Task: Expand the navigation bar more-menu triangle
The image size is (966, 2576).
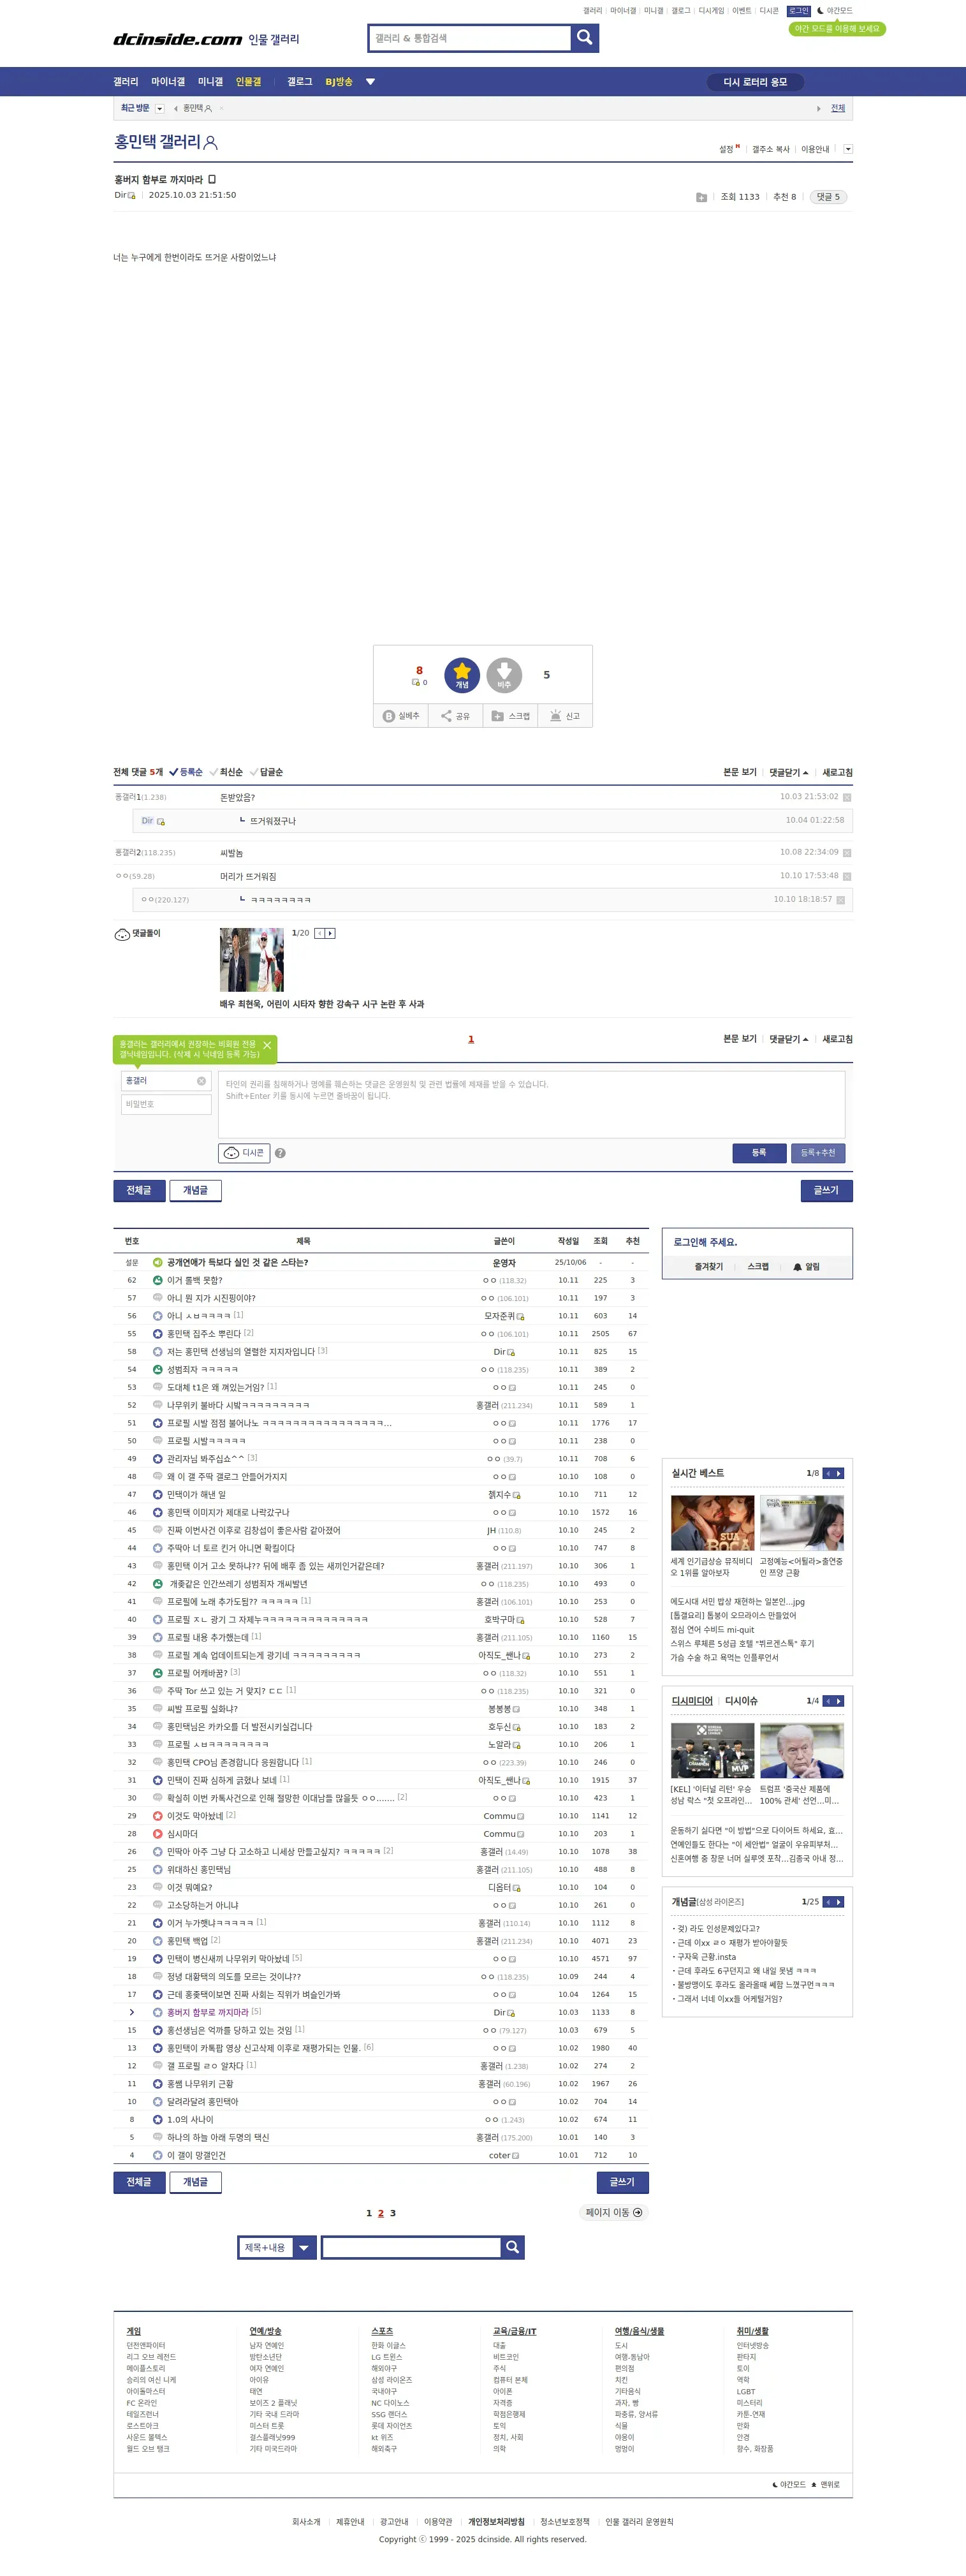Action: (370, 82)
